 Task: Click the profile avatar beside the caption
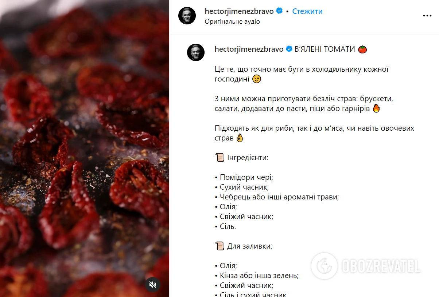(x=196, y=52)
